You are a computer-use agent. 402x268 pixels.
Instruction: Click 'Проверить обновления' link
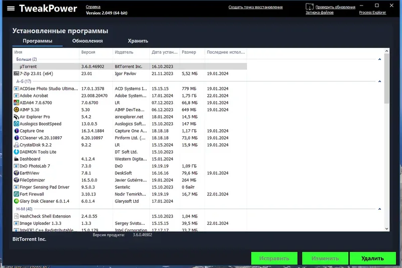[335, 7]
